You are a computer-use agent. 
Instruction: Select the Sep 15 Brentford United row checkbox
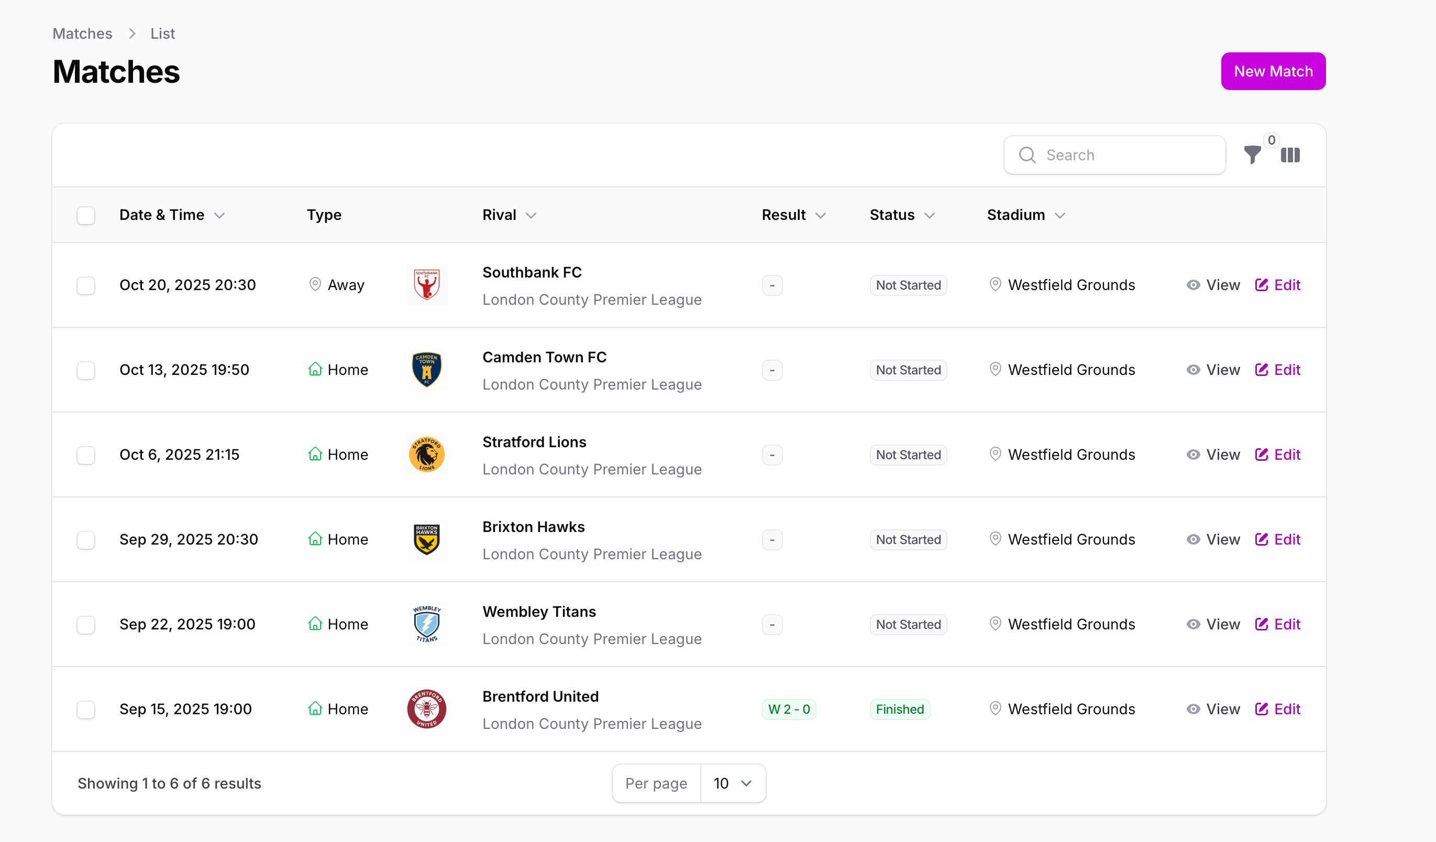tap(86, 710)
